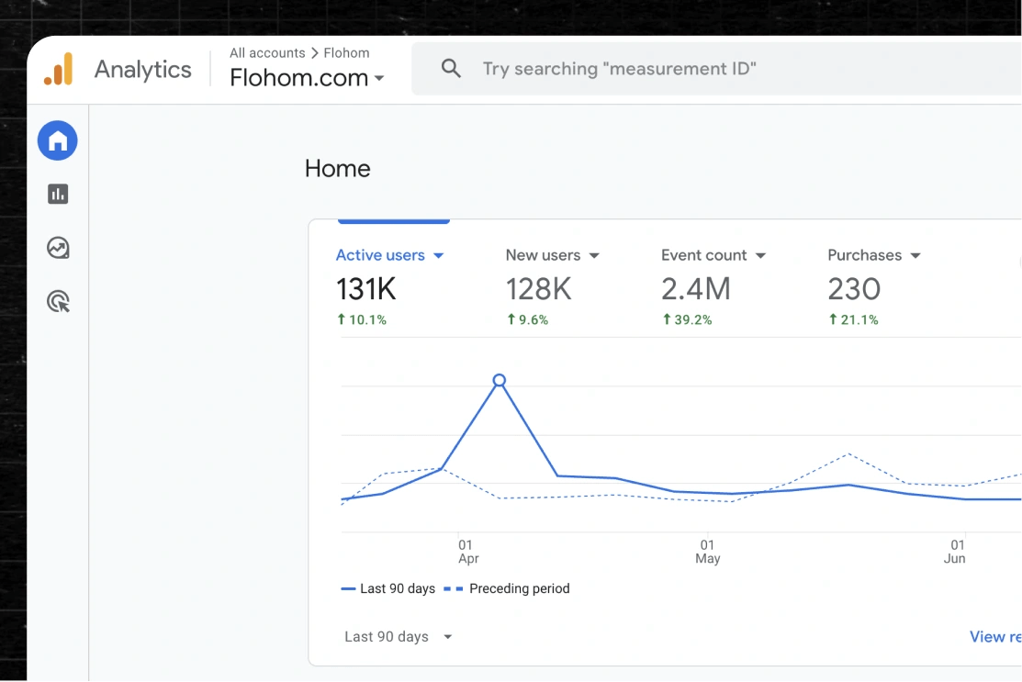The width and height of the screenshot is (1022, 682).
Task: Expand the Event count metric dropdown
Action: point(760,255)
